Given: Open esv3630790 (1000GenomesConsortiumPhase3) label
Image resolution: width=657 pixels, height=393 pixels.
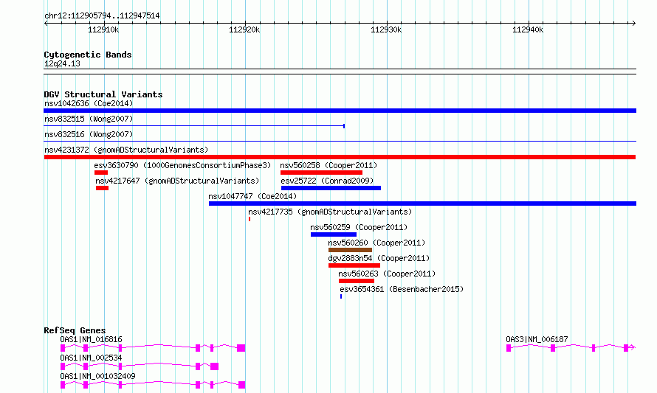Looking at the screenshot, I should (182, 165).
